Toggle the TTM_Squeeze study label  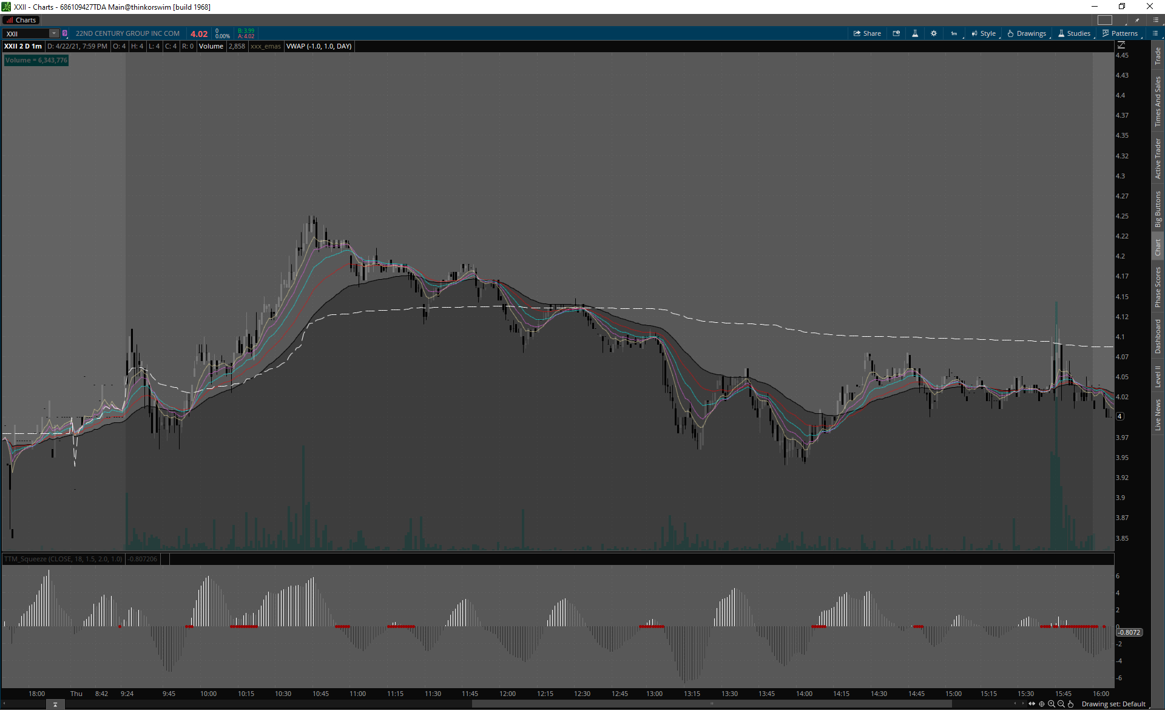point(63,559)
